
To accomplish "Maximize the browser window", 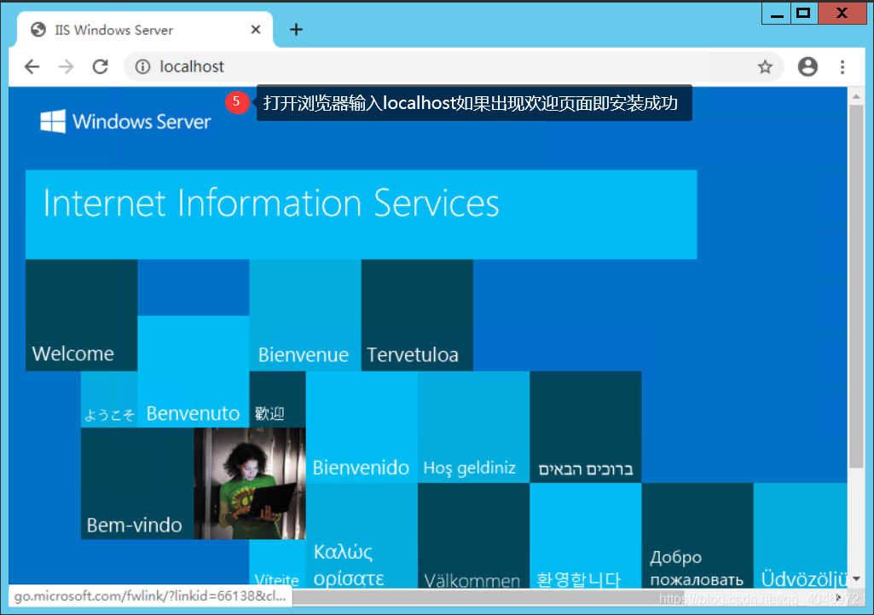I will [804, 14].
